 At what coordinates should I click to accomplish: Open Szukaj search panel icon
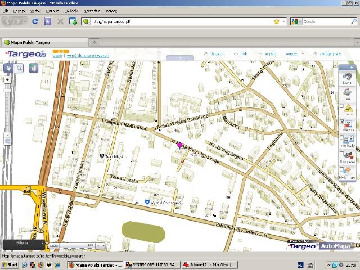pyautogui.click(x=347, y=76)
